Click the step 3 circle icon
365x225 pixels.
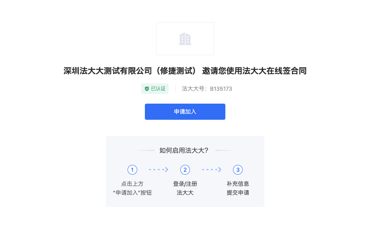(238, 170)
